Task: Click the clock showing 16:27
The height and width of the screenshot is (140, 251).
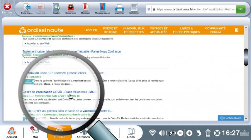Action: coord(231,133)
